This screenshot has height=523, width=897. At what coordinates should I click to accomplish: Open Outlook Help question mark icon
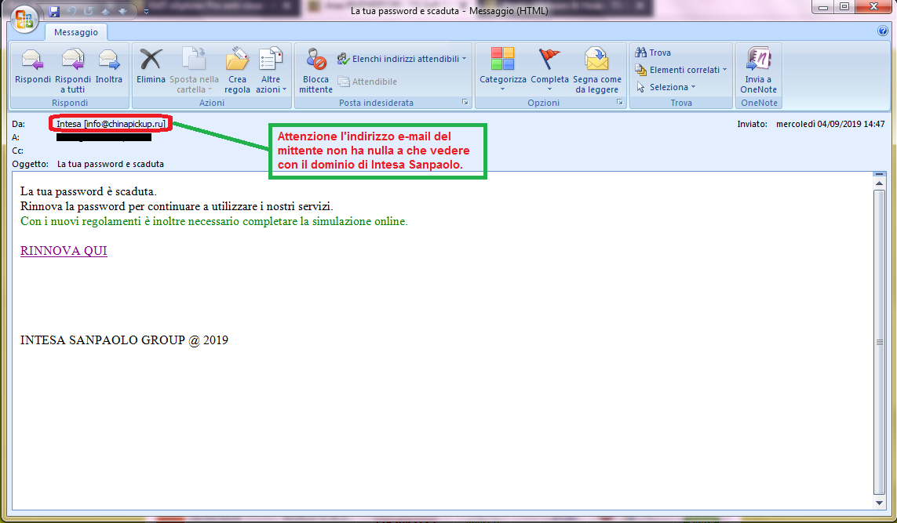point(883,31)
